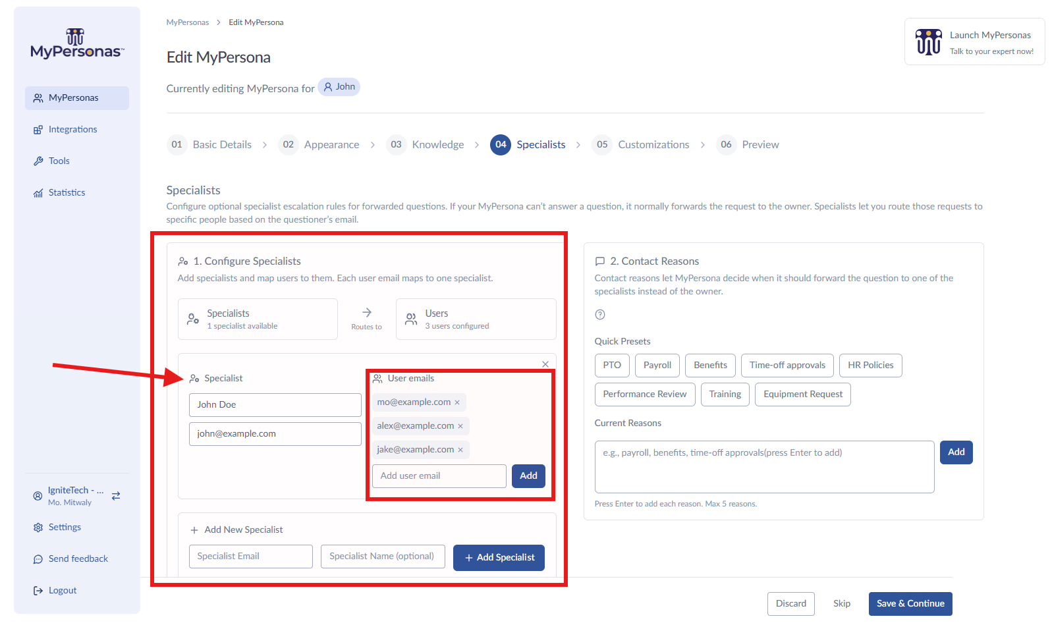Select the Time-off approvals preset
This screenshot has width=1050, height=627.
click(x=787, y=366)
